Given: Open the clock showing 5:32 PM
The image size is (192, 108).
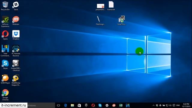Looking at the screenshot, I should [x=186, y=105].
